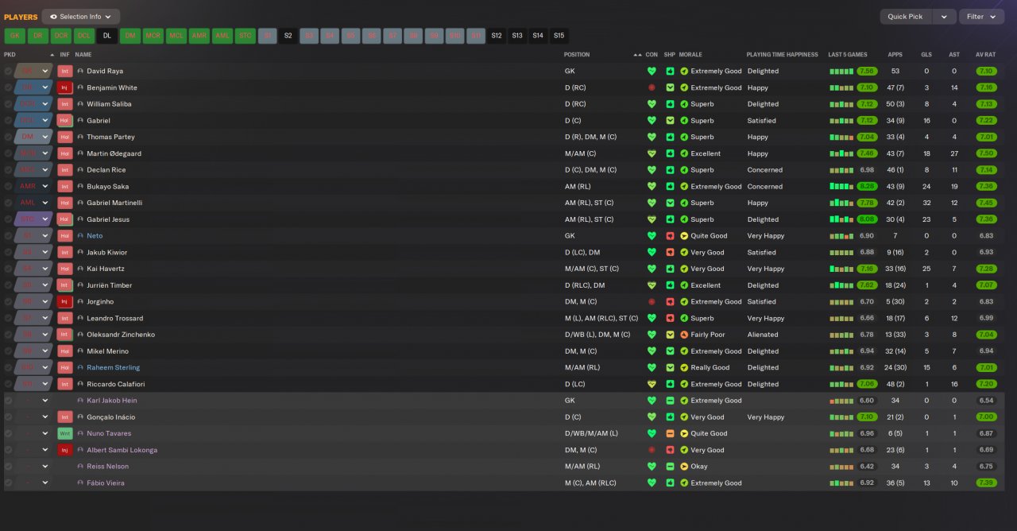Click the orange sharpness icon for Nuno Tavares

670,433
